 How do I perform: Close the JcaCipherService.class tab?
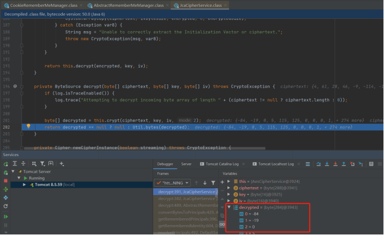point(225,5)
